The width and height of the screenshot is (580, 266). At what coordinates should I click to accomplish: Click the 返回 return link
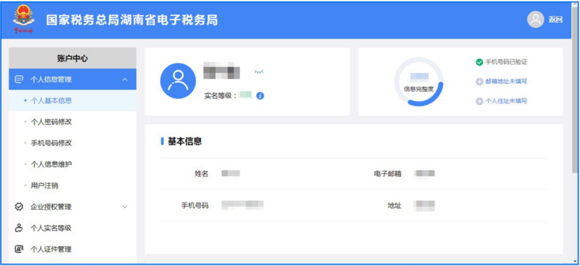pyautogui.click(x=556, y=20)
